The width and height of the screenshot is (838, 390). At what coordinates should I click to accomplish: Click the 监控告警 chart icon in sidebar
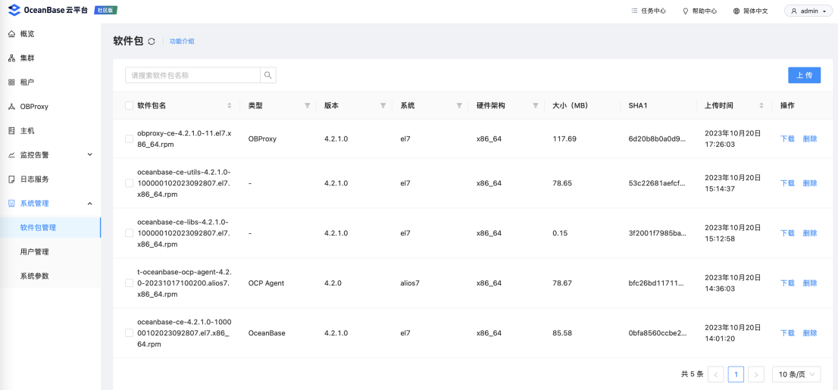(12, 155)
